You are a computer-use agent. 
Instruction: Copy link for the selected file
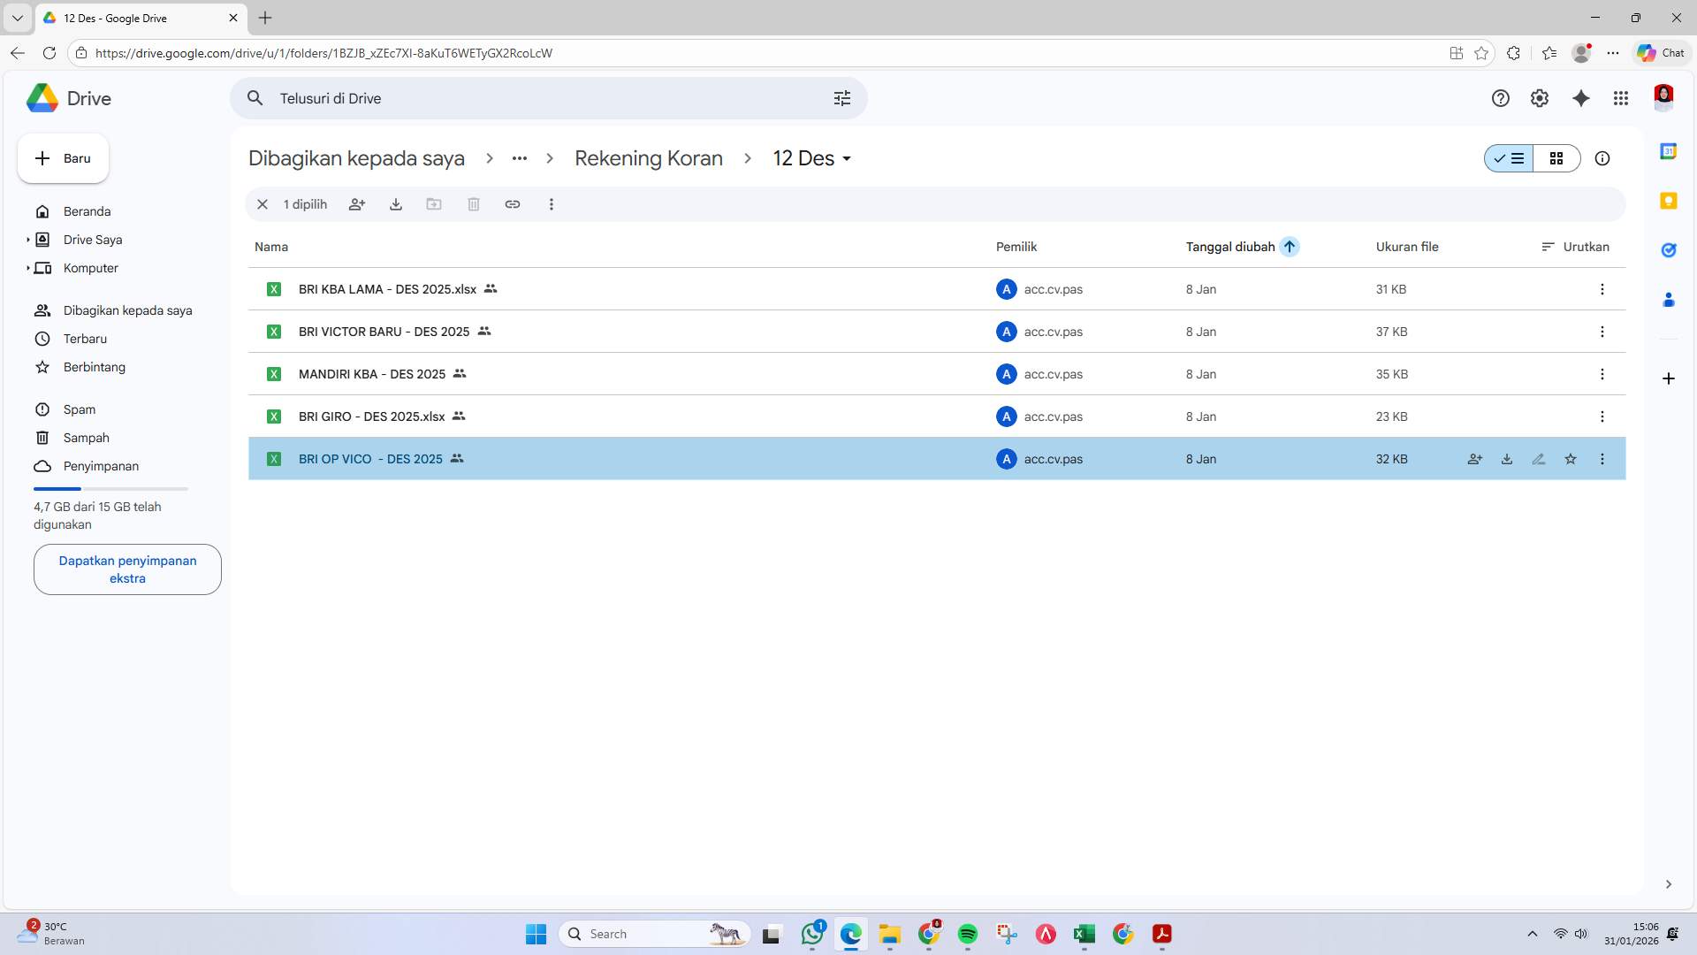[514, 204]
